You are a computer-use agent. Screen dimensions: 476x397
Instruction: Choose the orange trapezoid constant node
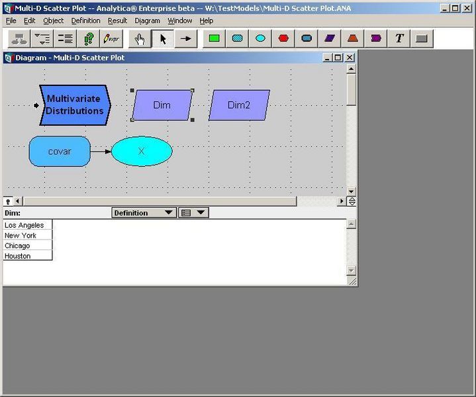[x=353, y=38]
